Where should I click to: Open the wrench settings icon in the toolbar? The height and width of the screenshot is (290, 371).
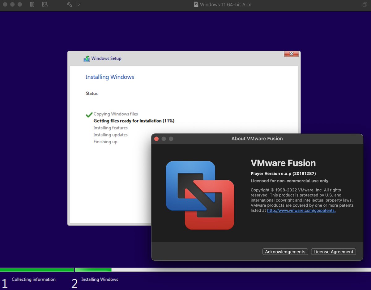70,4
